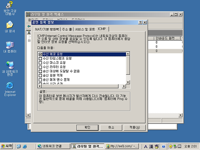This screenshot has height=150, width=200.
Task: Click the back arrow in routing window toolbar
Action: [x=29, y=26]
